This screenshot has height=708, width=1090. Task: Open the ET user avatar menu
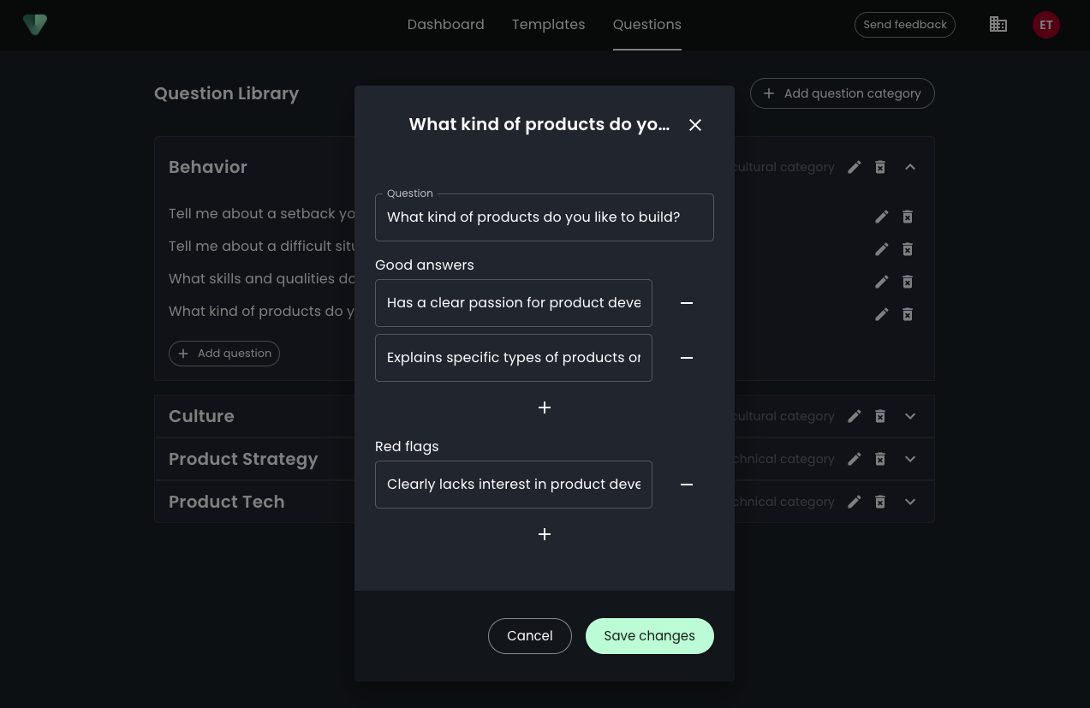coord(1045,25)
